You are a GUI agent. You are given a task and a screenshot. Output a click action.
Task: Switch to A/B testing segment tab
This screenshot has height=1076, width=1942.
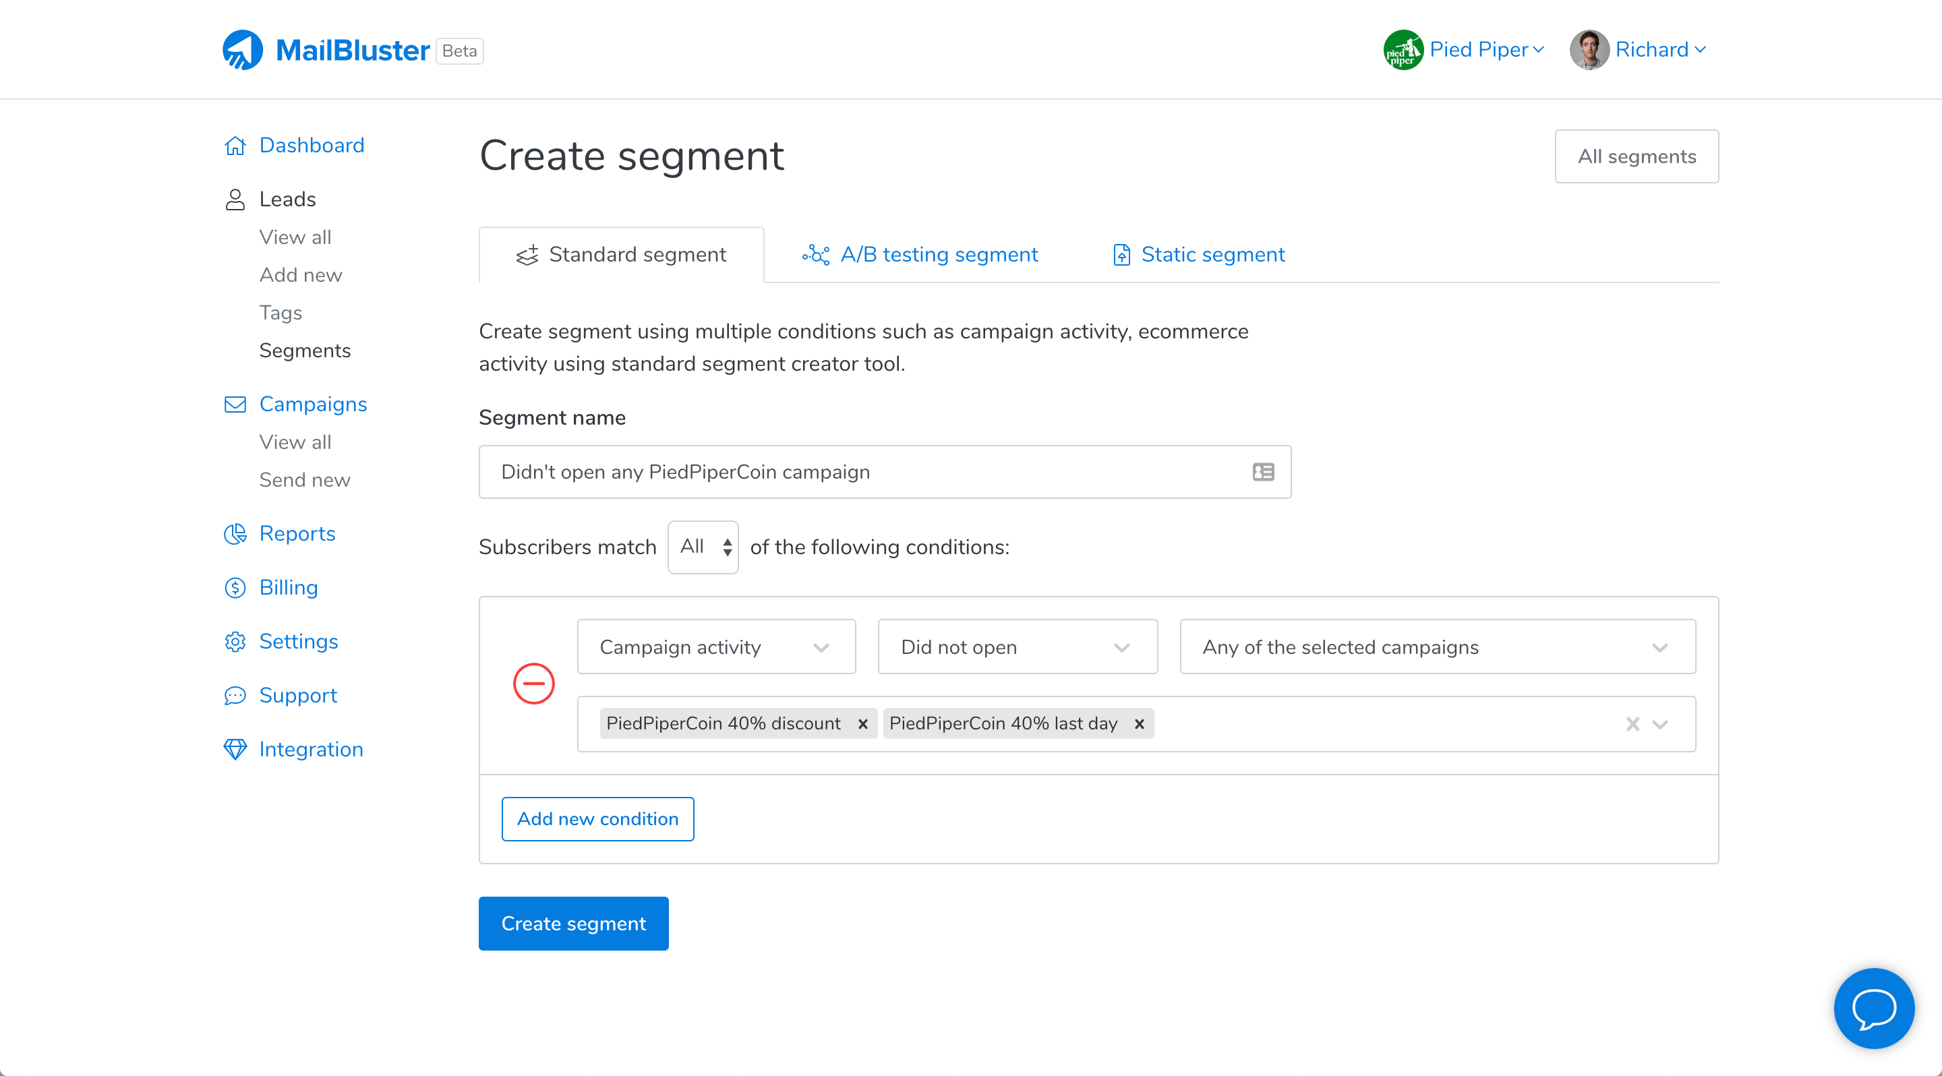pyautogui.click(x=920, y=255)
